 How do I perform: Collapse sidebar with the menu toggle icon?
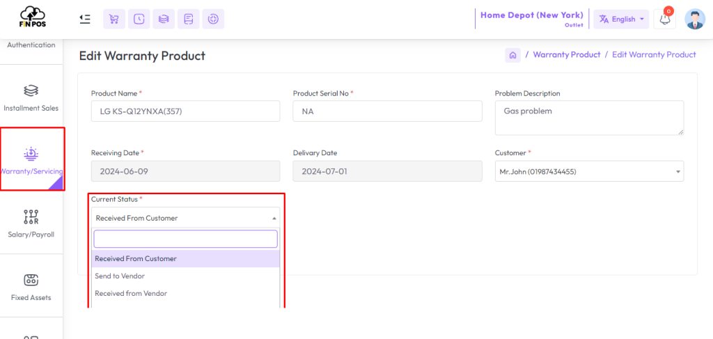84,19
